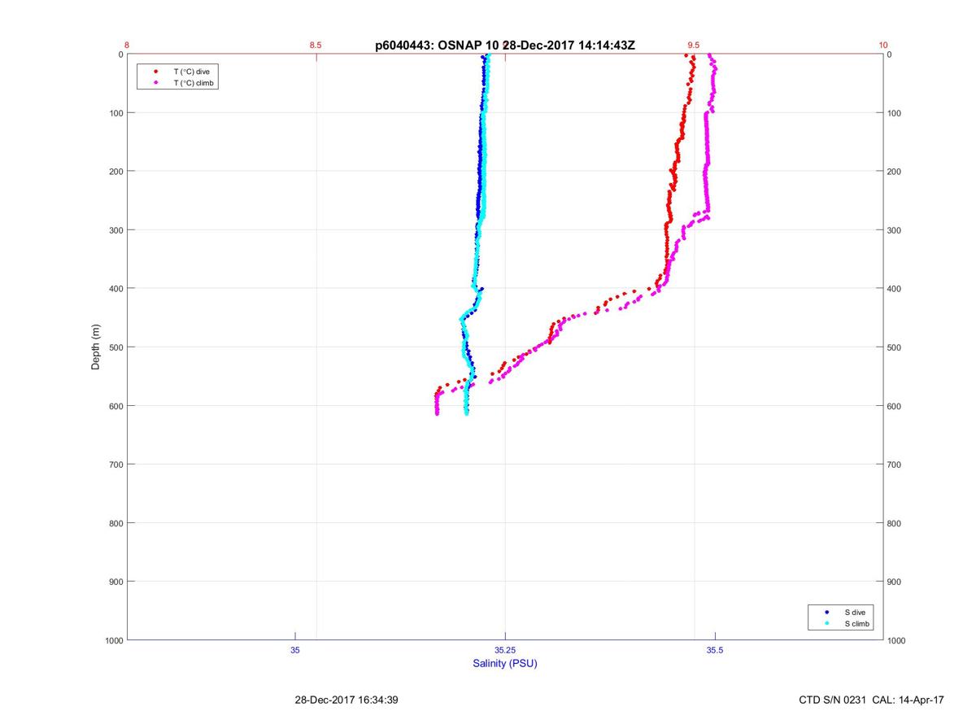The width and height of the screenshot is (976, 720).
Task: Click the 300 tick on right depth axis
Action: click(x=895, y=230)
